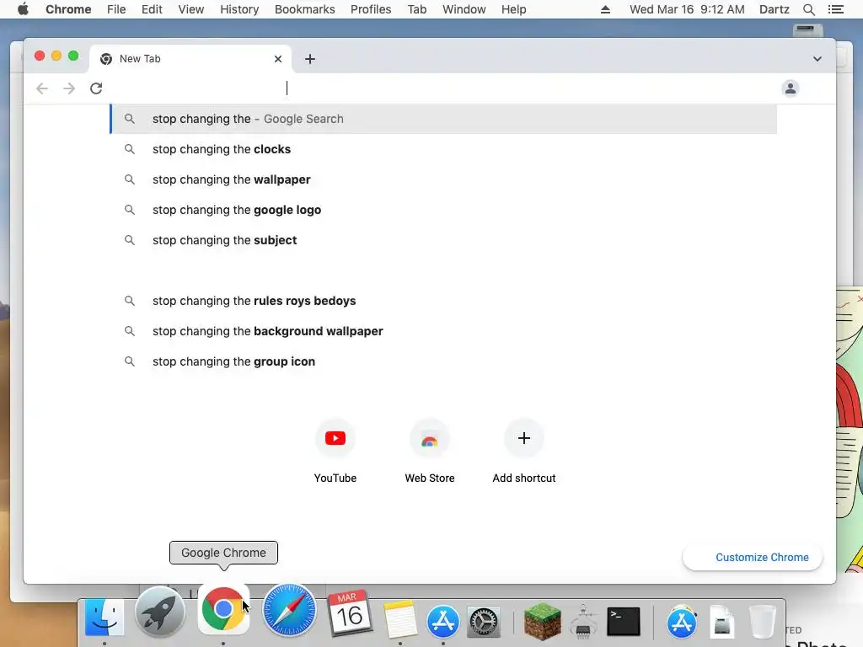863x647 pixels.
Task: Open Calendar showing MAR 16
Action: (x=350, y=613)
